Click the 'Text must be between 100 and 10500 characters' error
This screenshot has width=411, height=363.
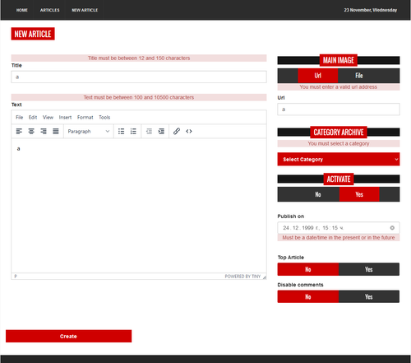point(139,97)
